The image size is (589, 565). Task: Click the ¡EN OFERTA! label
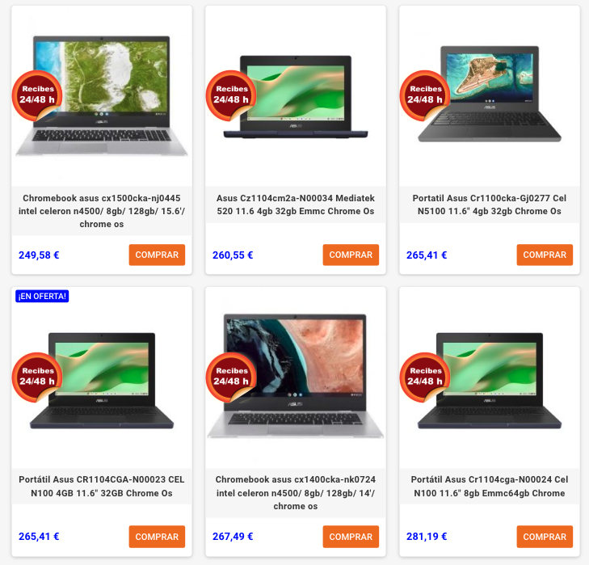coord(42,296)
